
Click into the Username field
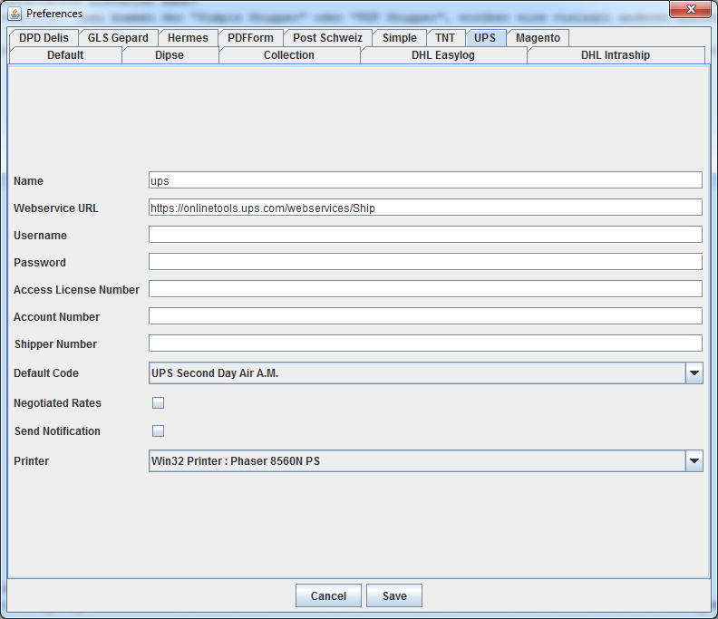click(x=425, y=235)
